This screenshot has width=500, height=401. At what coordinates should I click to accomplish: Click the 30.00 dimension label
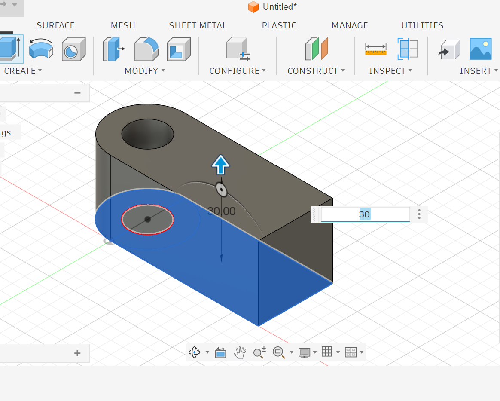click(221, 211)
